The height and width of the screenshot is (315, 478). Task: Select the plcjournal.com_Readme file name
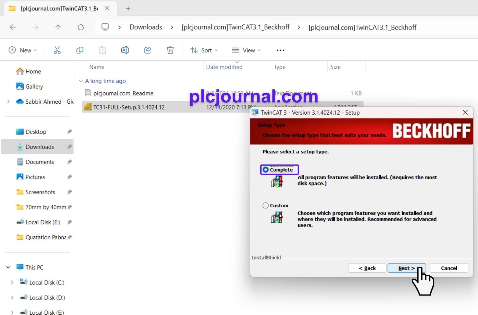click(x=123, y=93)
